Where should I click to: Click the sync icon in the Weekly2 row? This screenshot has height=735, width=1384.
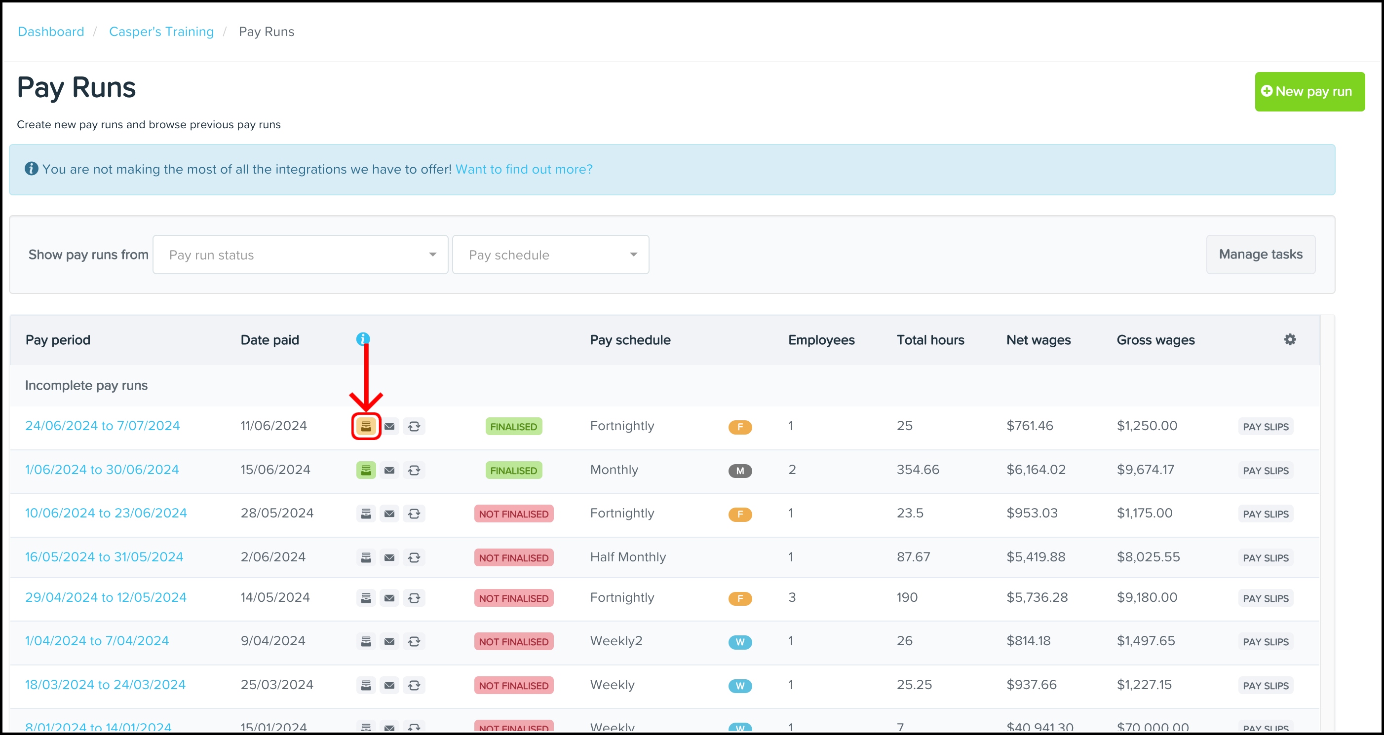(414, 642)
